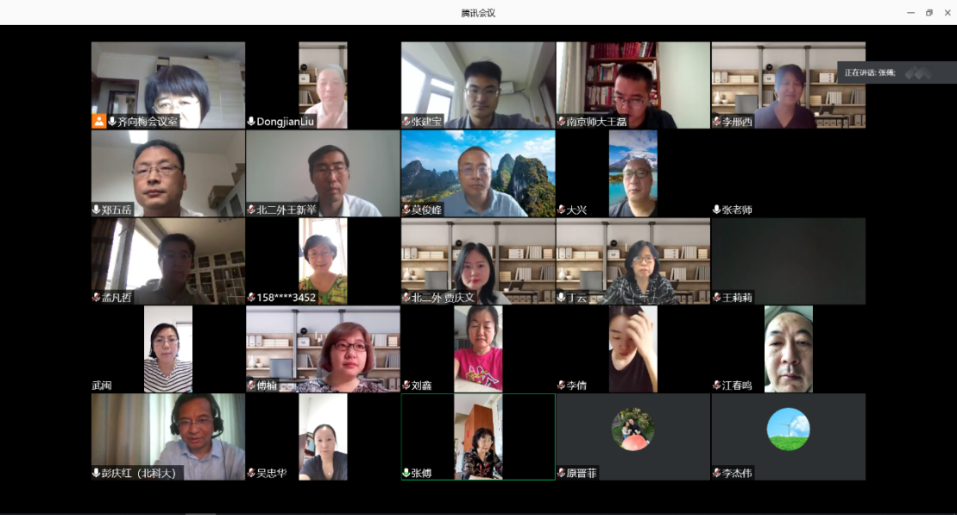The width and height of the screenshot is (957, 515).
Task: Click the green active microphone icon for 张傅
Action: (406, 473)
